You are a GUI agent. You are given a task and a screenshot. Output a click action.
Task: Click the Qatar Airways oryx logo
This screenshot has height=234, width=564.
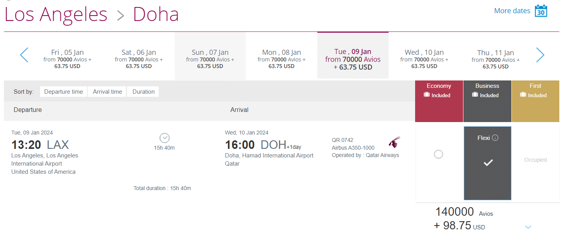394,142
